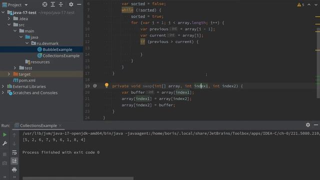
Task: Click up the stack trace arrow
Action: 14,135
